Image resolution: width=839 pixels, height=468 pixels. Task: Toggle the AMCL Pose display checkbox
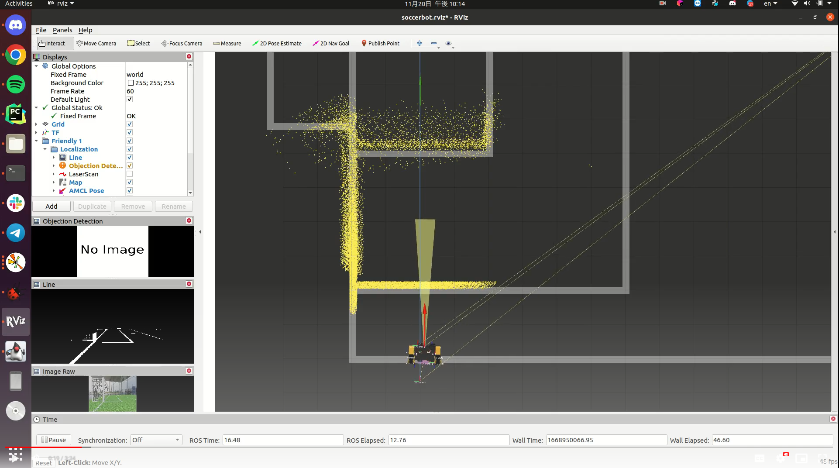click(130, 191)
